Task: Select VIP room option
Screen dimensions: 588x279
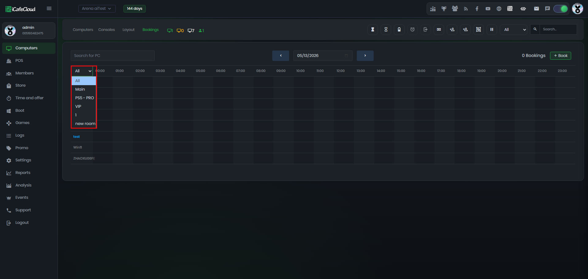Action: (84, 107)
